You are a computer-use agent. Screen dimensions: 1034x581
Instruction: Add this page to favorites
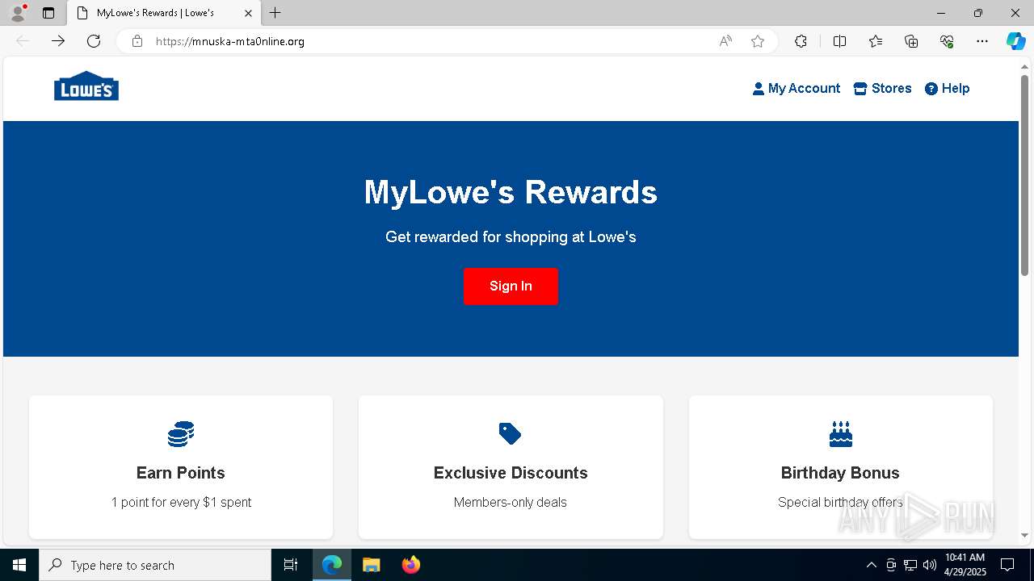click(758, 41)
